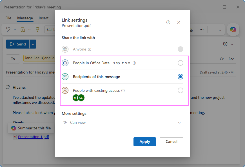245x167 pixels.
Task: Expand the ribbon options chevron
Action: pos(220,31)
